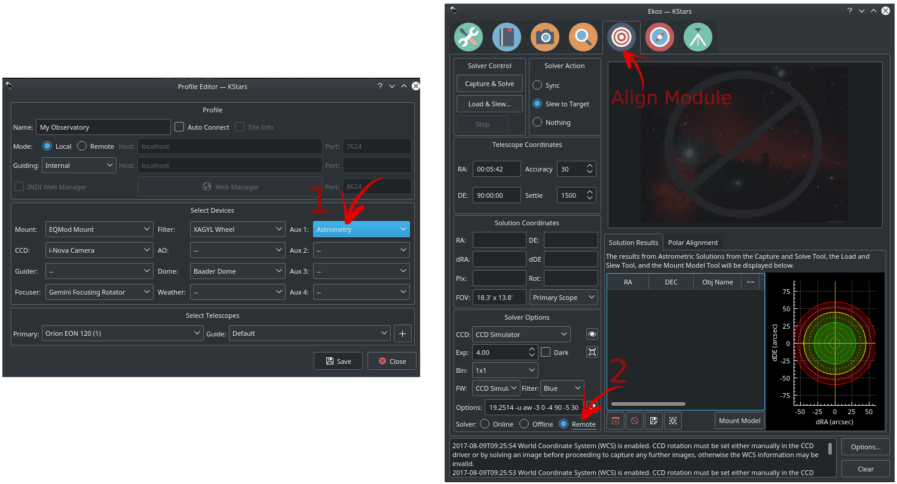Click the results table horizontal scrollbar
Viewport: 897px width, 484px height.
pos(648,404)
